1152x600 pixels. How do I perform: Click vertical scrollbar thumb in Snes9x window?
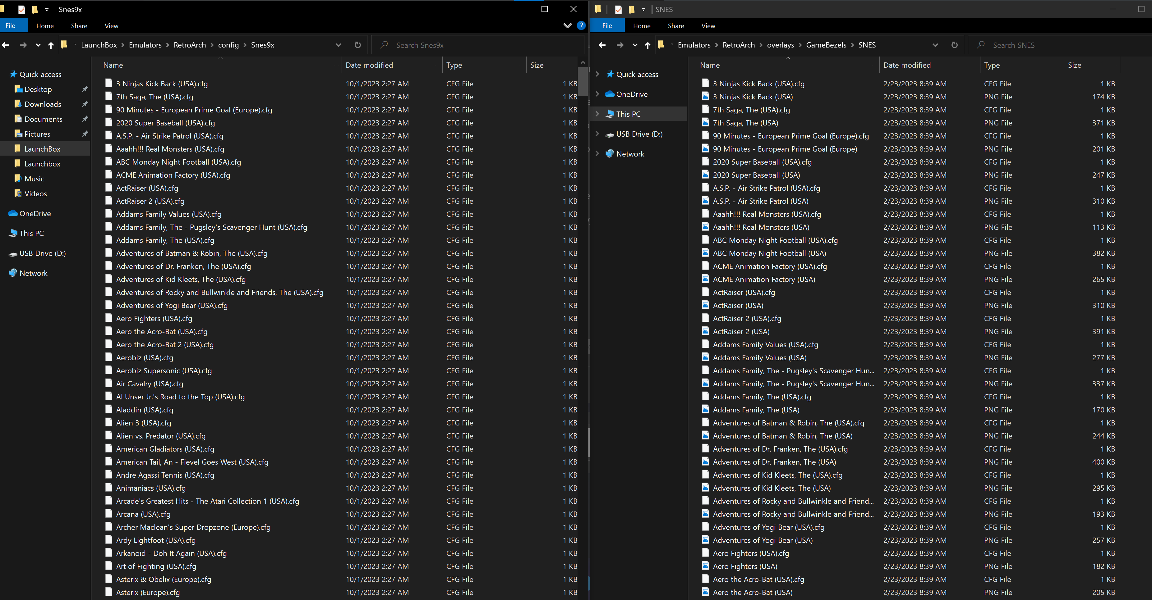(x=582, y=81)
